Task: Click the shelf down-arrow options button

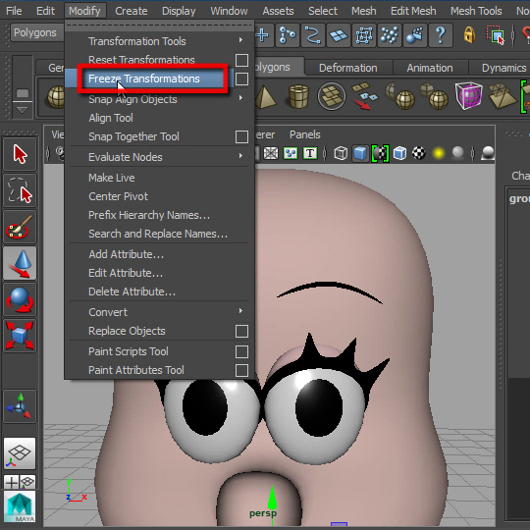Action: 22,110
